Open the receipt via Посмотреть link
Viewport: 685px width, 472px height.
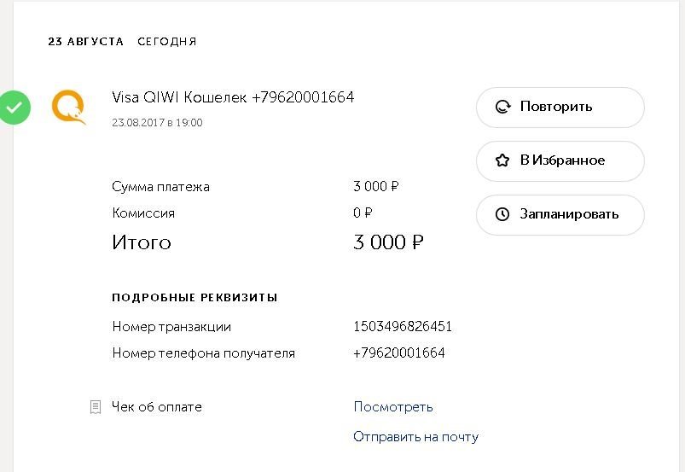pyautogui.click(x=393, y=407)
